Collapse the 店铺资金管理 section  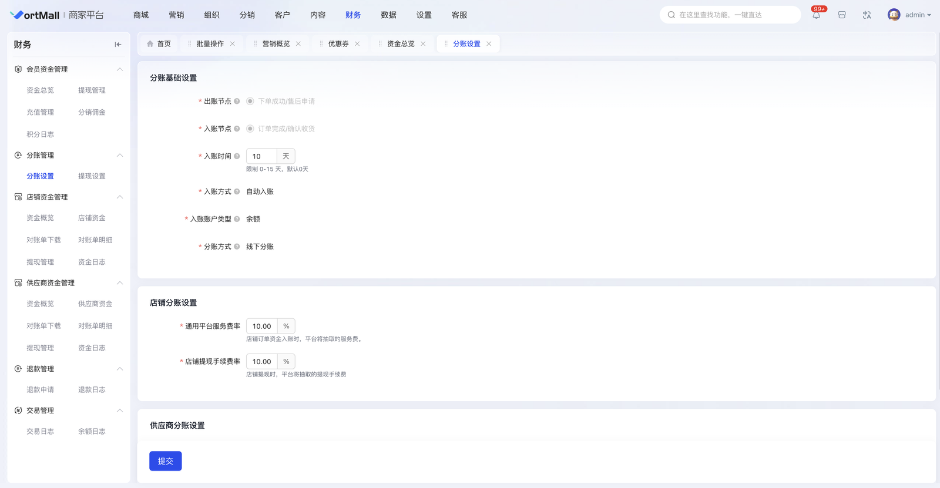(x=120, y=197)
